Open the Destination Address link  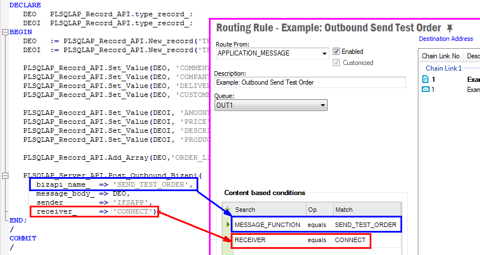click(x=446, y=39)
